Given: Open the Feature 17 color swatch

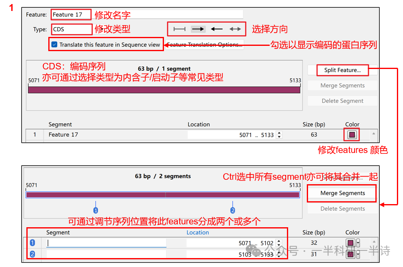Looking at the screenshot, I should click(x=351, y=134).
